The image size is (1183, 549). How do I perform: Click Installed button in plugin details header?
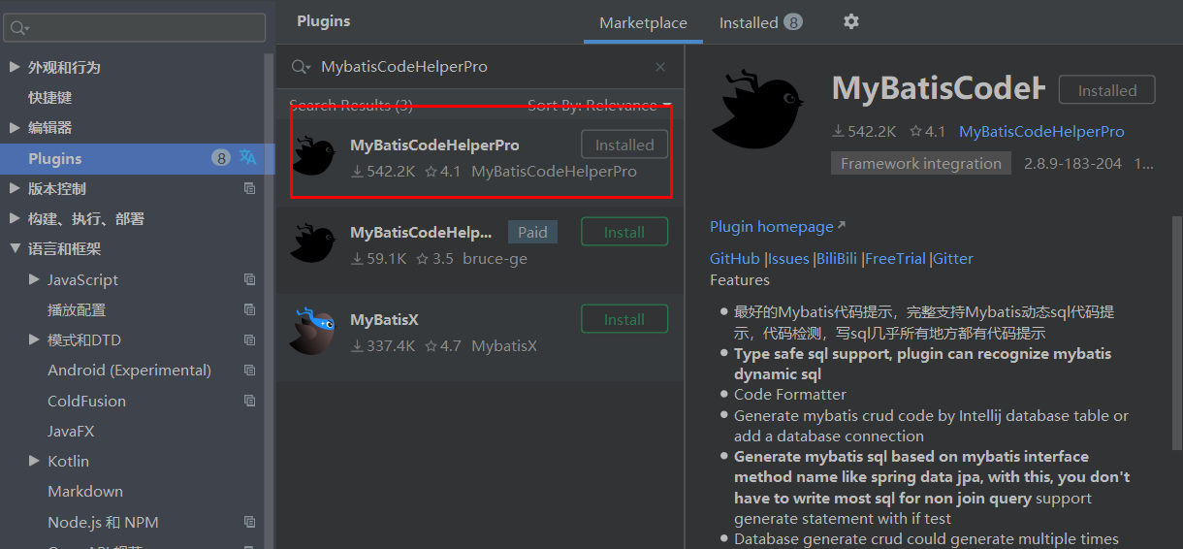pos(1107,89)
